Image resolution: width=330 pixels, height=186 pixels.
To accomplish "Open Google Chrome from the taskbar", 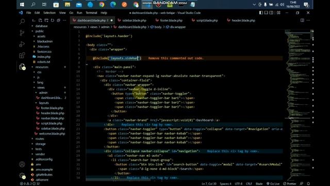I will (x=102, y=5).
